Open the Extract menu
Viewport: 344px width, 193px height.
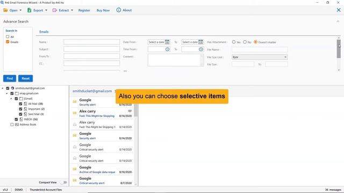(x=63, y=10)
